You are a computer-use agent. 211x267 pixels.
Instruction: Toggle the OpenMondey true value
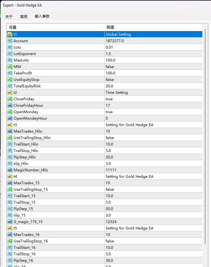[x=109, y=112]
